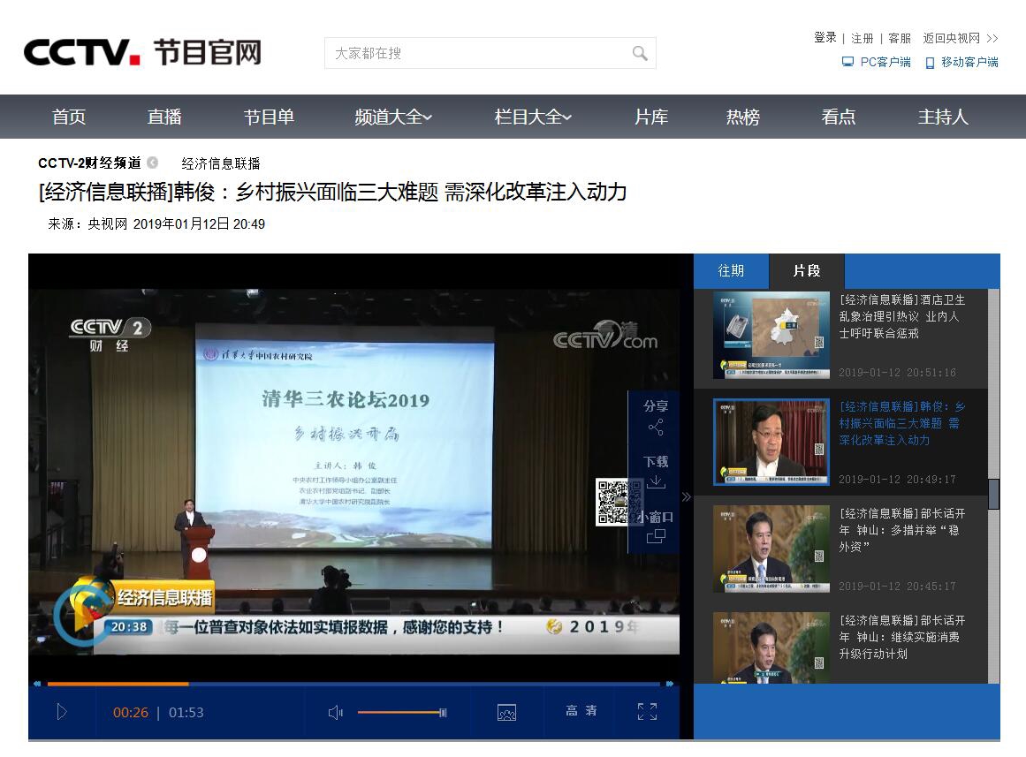Click the QR code on the video

click(619, 502)
